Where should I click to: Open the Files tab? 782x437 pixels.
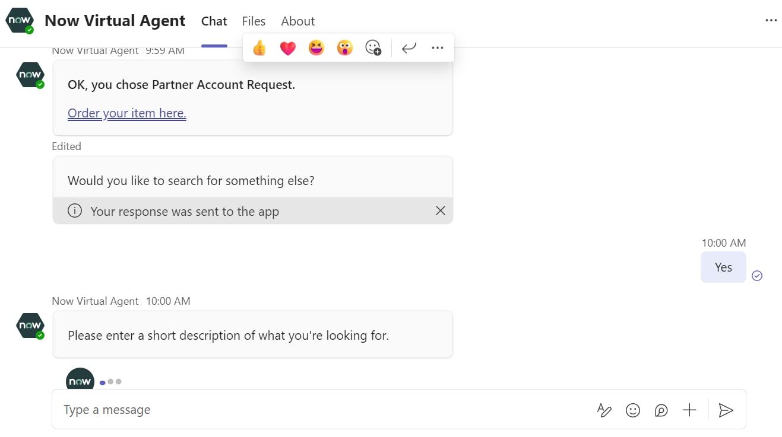tap(254, 21)
